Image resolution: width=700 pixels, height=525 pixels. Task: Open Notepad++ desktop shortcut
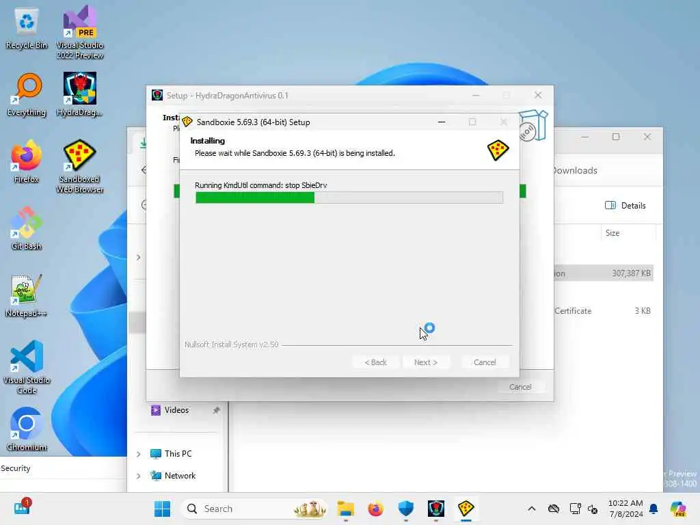click(x=27, y=295)
